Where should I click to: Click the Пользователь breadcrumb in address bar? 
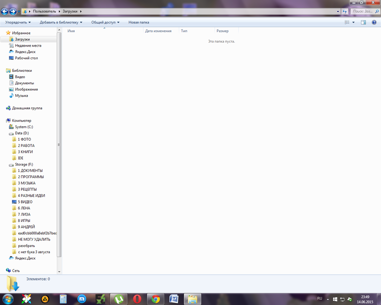(x=45, y=11)
